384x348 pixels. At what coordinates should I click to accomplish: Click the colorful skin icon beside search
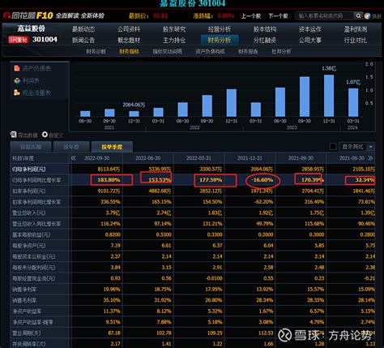coord(367,16)
